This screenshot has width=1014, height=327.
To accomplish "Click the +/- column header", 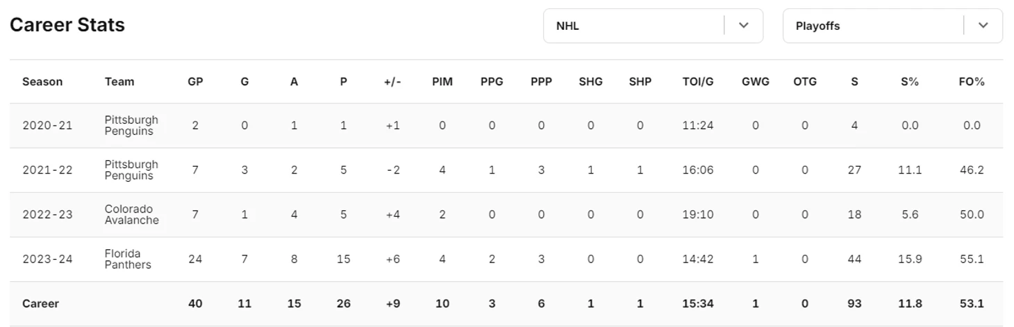I will click(x=392, y=82).
